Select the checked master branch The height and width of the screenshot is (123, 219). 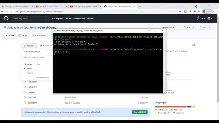coord(29,68)
